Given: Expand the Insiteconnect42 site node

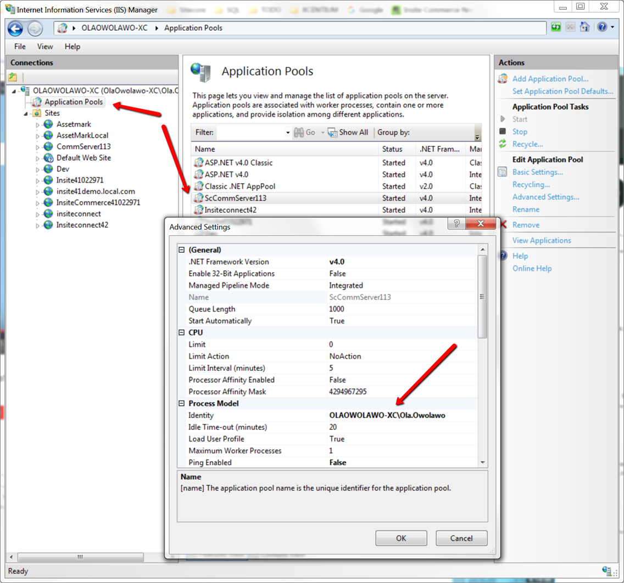Looking at the screenshot, I should [x=37, y=225].
